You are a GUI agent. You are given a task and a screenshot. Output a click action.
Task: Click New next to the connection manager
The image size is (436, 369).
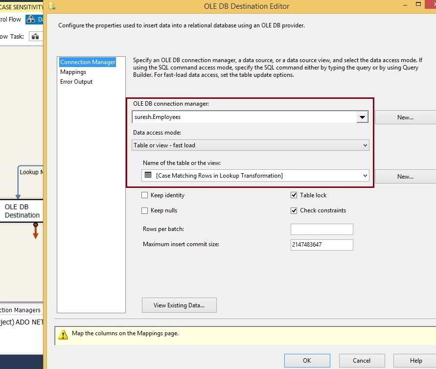(x=405, y=117)
